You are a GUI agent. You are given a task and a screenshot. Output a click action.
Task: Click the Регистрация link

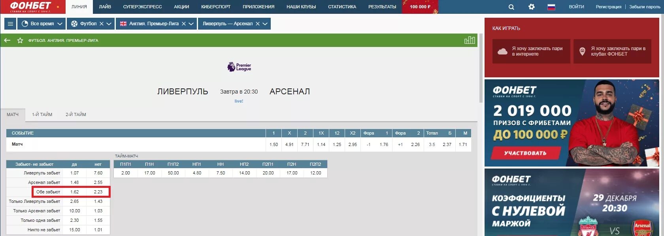[608, 7]
